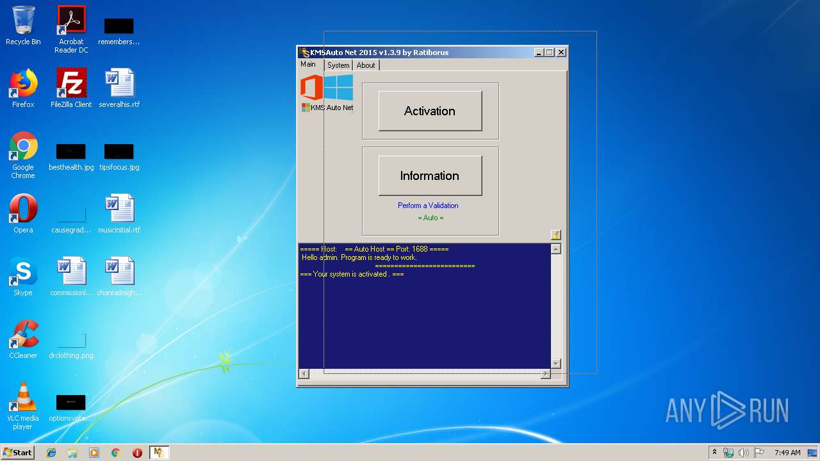Select the severalhis.rtf file
The height and width of the screenshot is (461, 820).
[x=119, y=88]
